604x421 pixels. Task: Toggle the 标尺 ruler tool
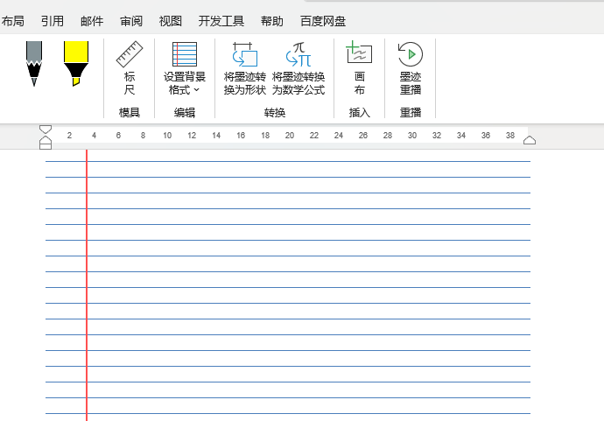tap(130, 68)
